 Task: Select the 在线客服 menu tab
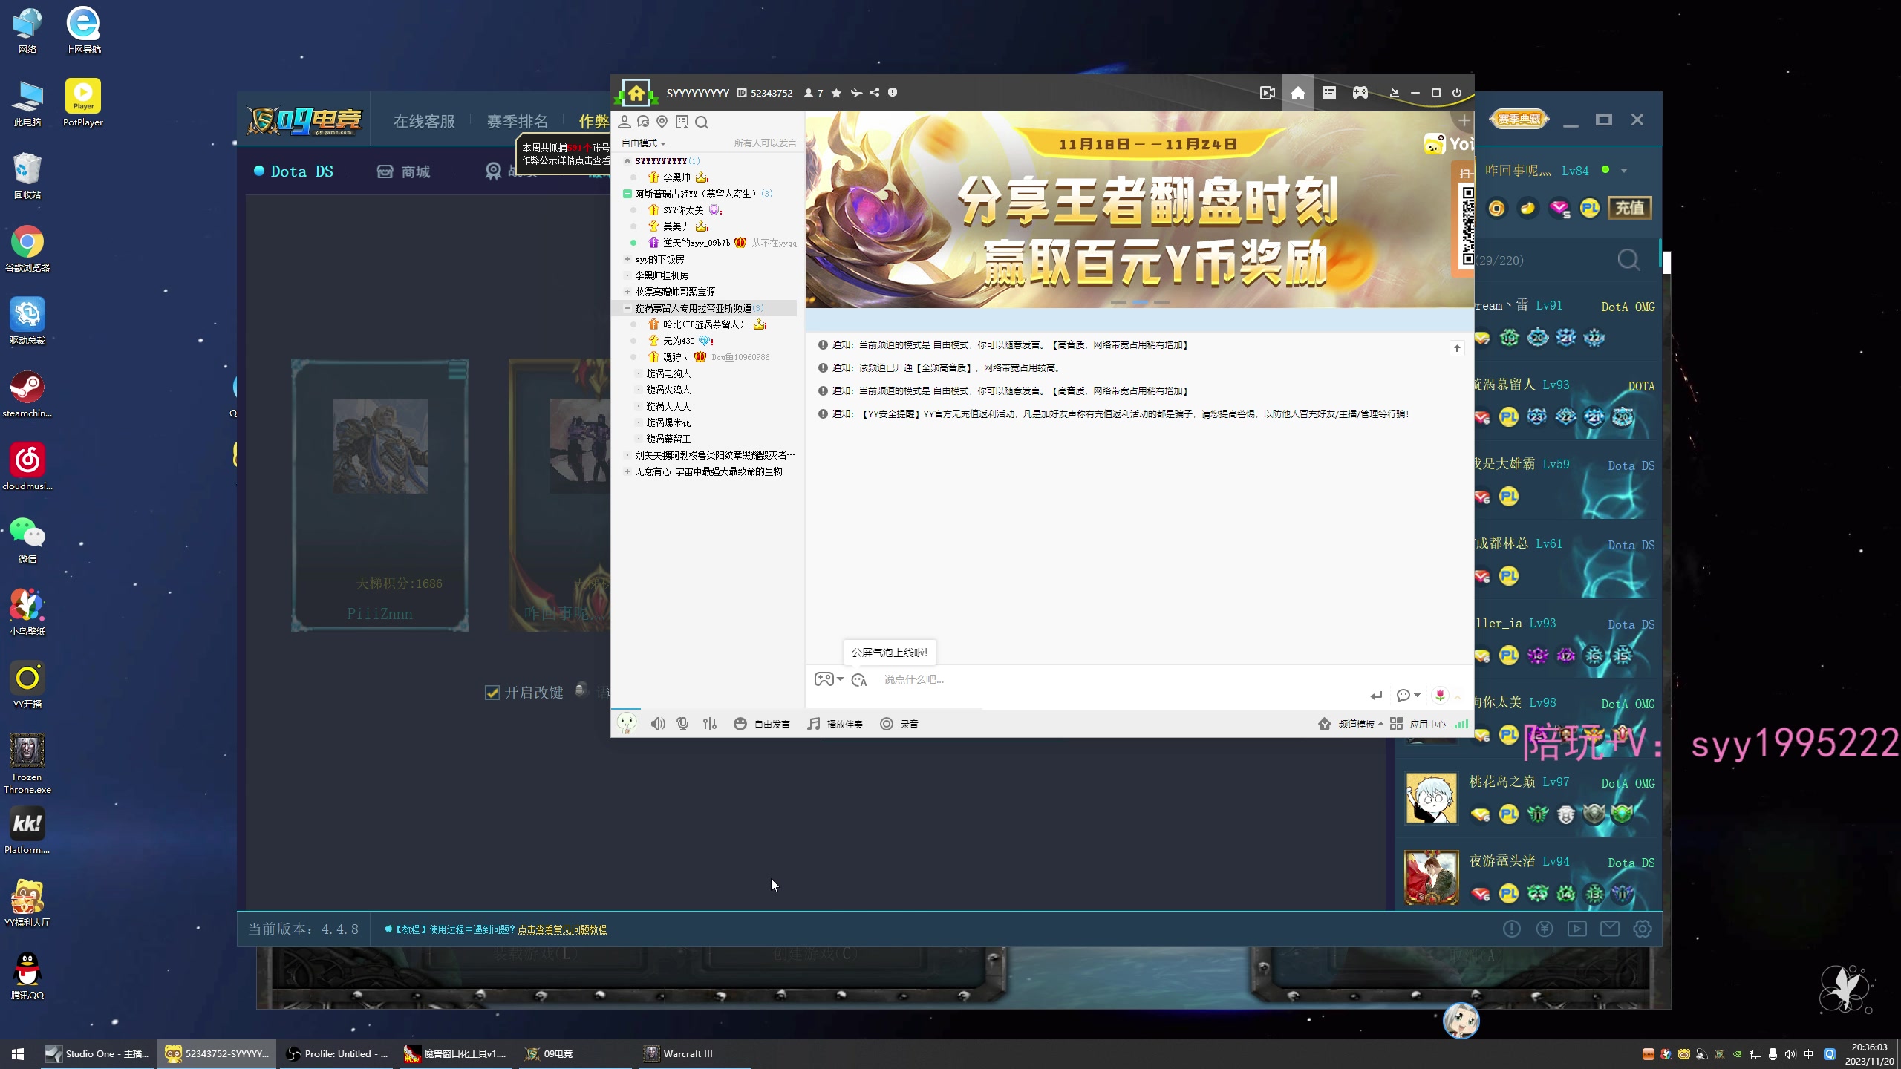click(x=424, y=122)
